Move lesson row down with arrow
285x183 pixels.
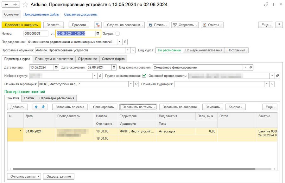pos(43,107)
